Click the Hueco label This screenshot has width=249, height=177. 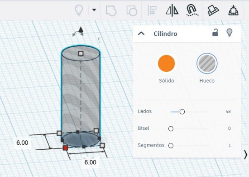coord(207,81)
